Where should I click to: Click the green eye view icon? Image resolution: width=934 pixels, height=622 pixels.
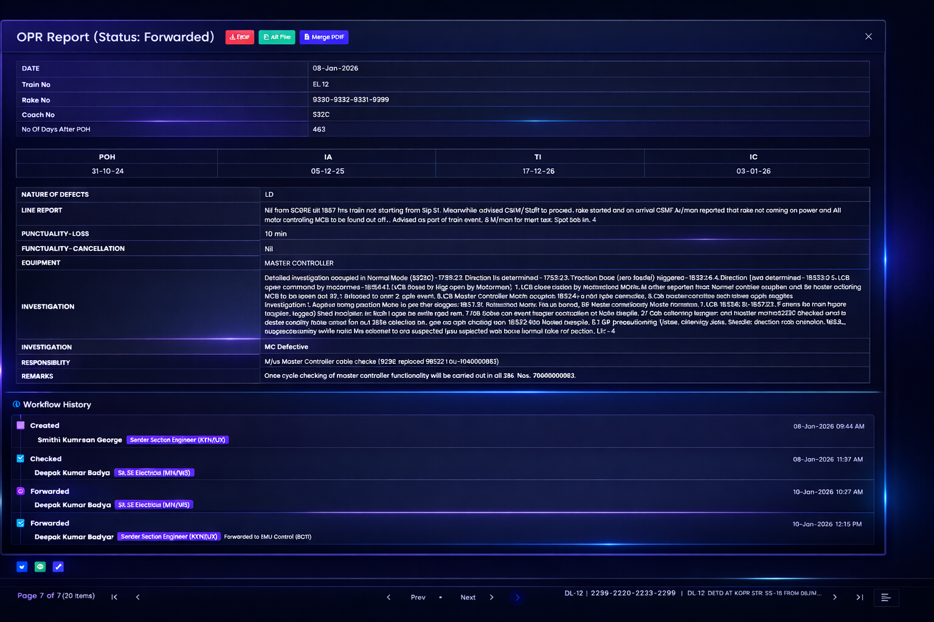(40, 567)
